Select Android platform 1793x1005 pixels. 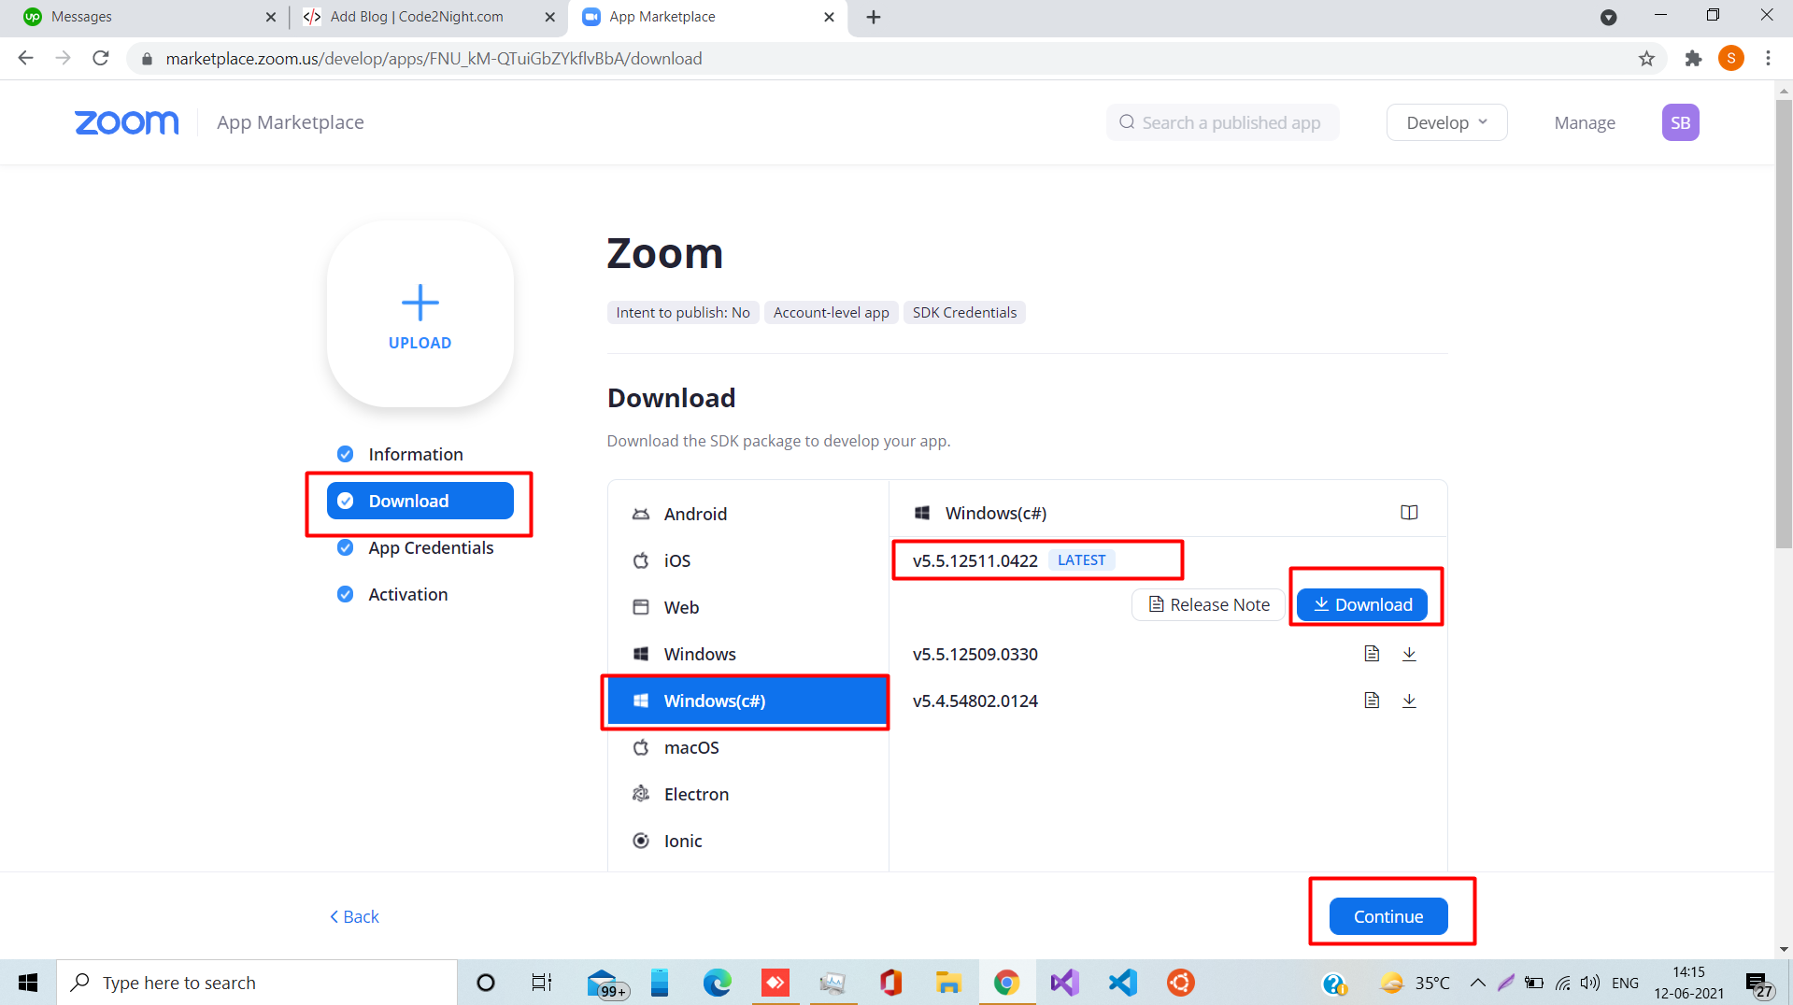747,514
